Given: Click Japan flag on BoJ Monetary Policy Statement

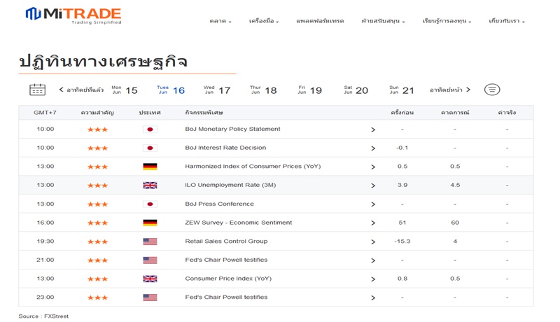Looking at the screenshot, I should 149,129.
